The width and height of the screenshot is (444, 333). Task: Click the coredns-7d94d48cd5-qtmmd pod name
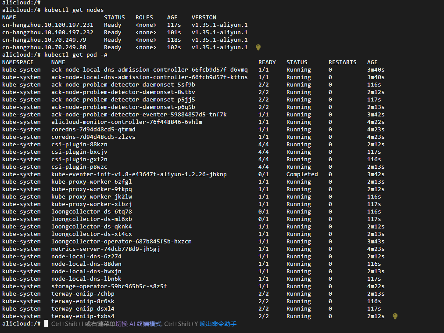pos(93,130)
